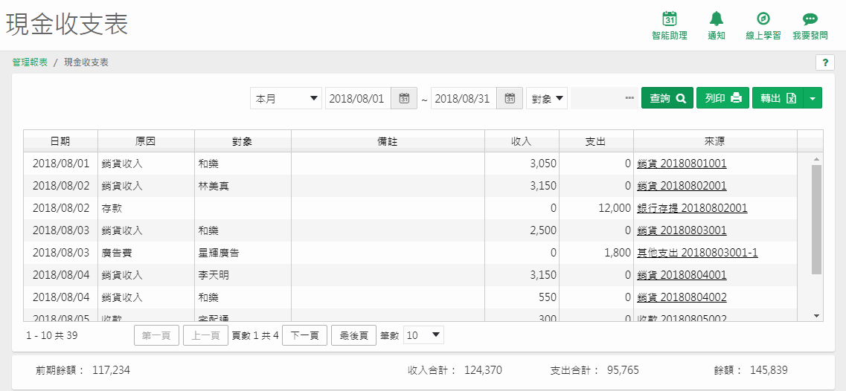Click the 管理報表 breadcrumb link
The width and height of the screenshot is (846, 391).
pos(30,62)
